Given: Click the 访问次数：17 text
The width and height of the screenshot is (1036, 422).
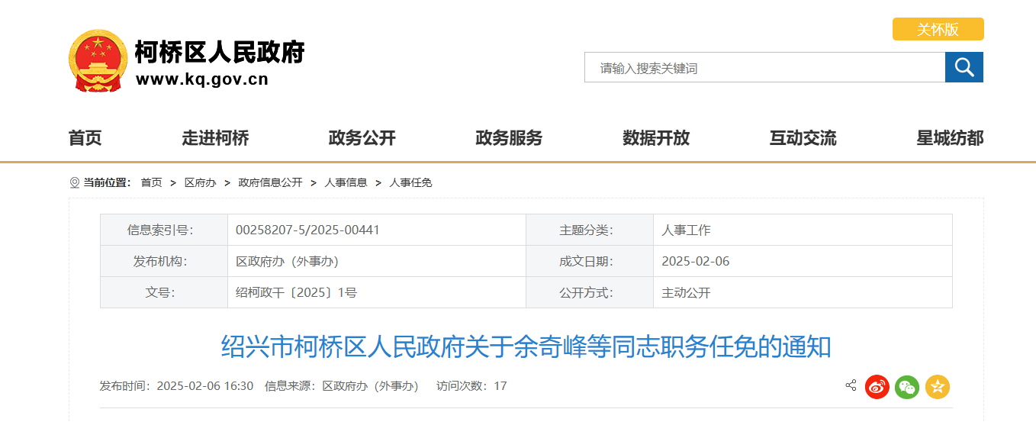Looking at the screenshot, I should click(471, 386).
